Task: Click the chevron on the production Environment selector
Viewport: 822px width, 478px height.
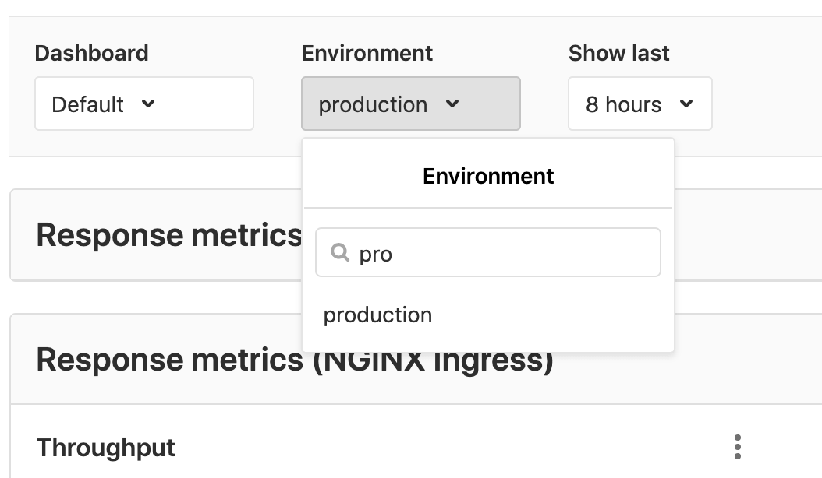Action: [x=453, y=104]
